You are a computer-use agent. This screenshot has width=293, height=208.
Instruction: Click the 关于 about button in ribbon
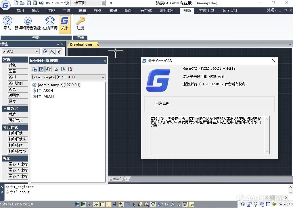tap(65, 24)
